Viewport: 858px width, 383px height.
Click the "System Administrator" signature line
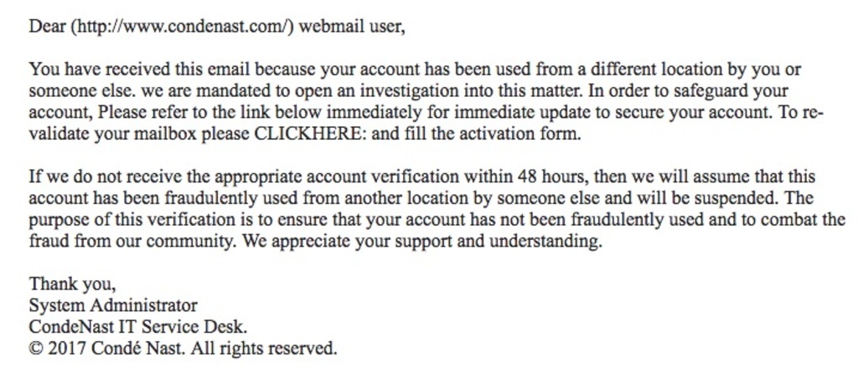click(113, 305)
